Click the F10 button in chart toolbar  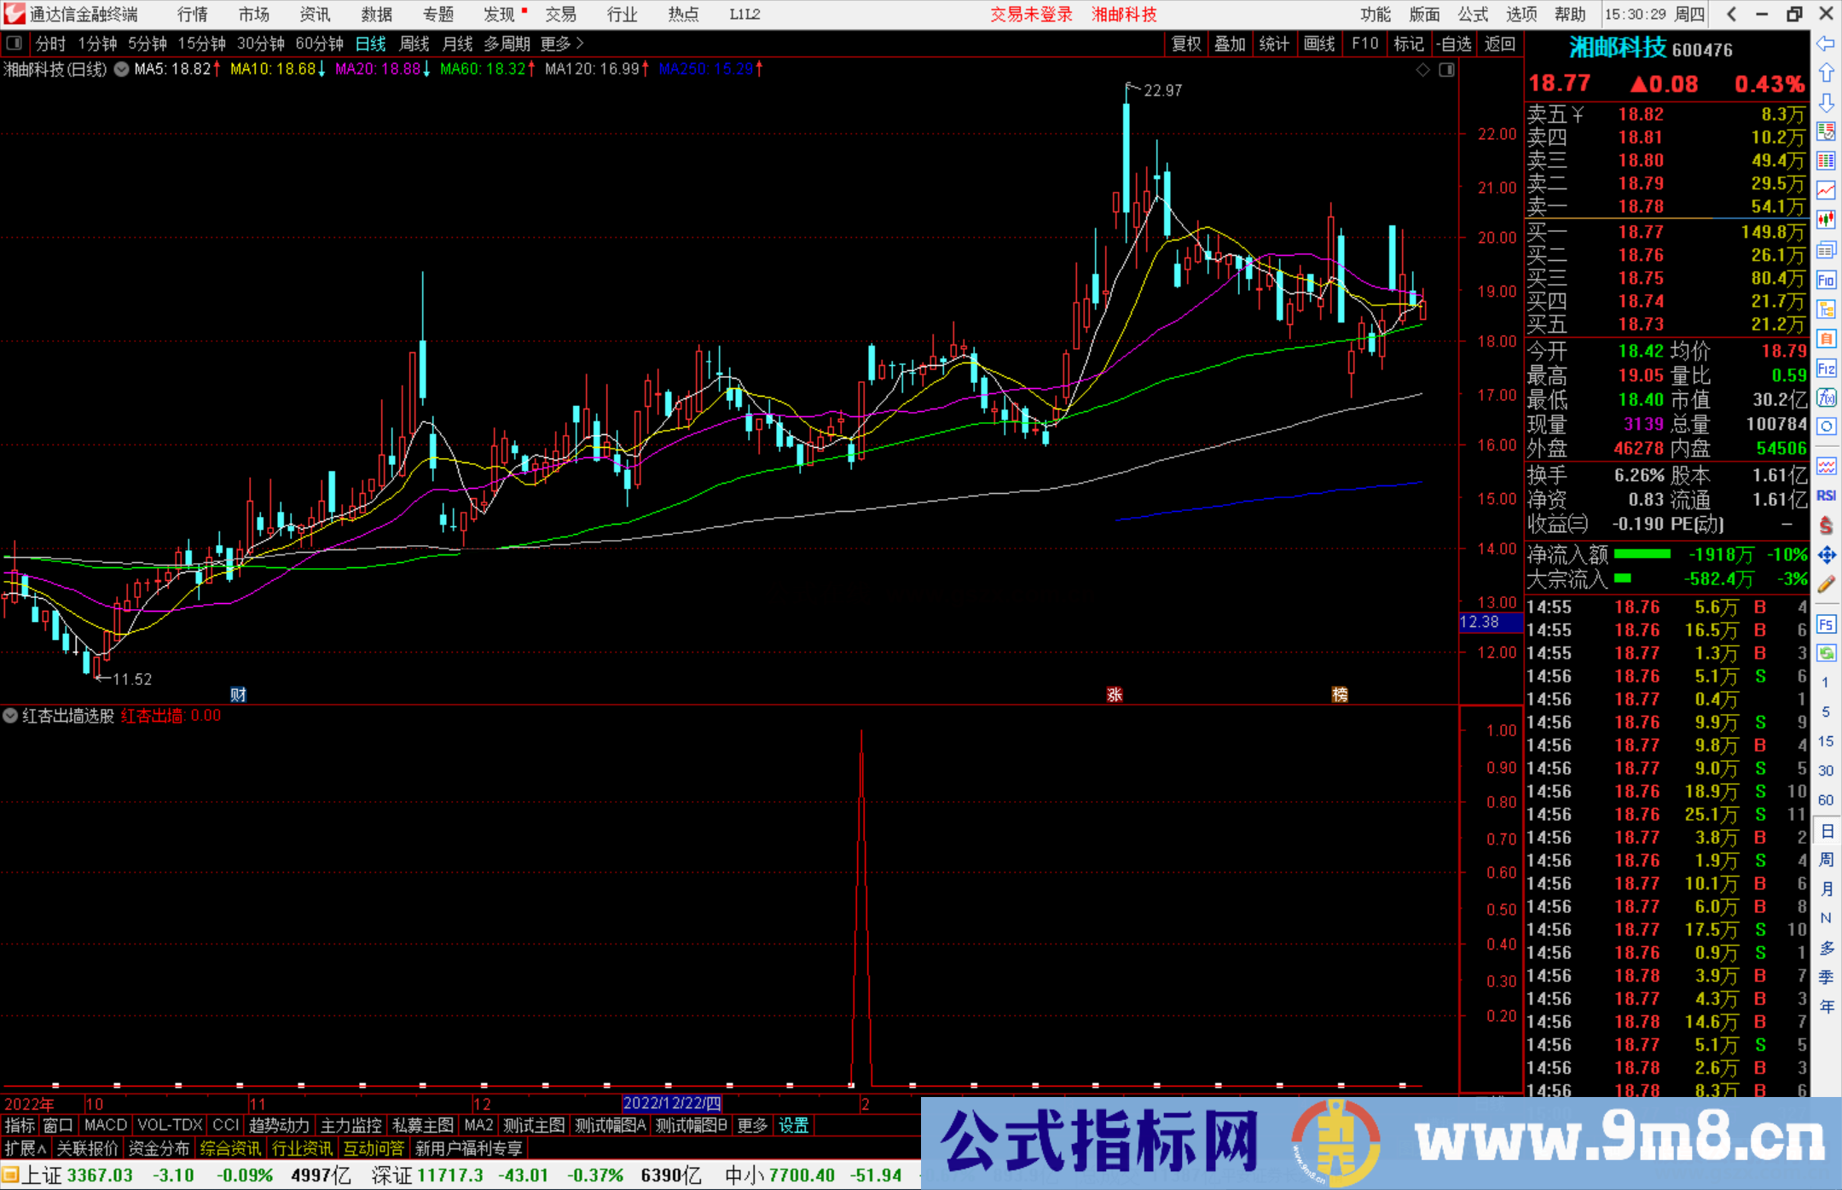1364,44
